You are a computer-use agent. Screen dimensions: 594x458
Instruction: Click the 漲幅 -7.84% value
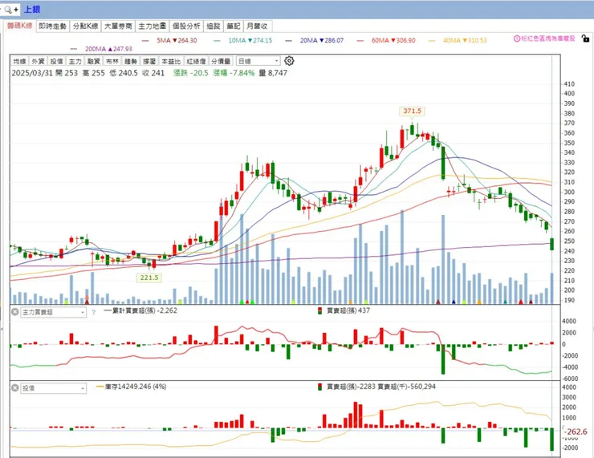point(234,73)
